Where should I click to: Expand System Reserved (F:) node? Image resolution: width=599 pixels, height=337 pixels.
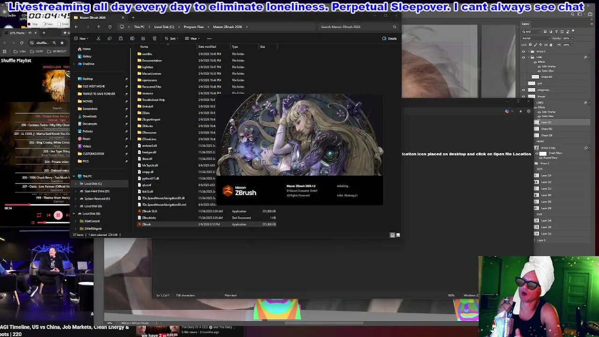[x=76, y=198]
